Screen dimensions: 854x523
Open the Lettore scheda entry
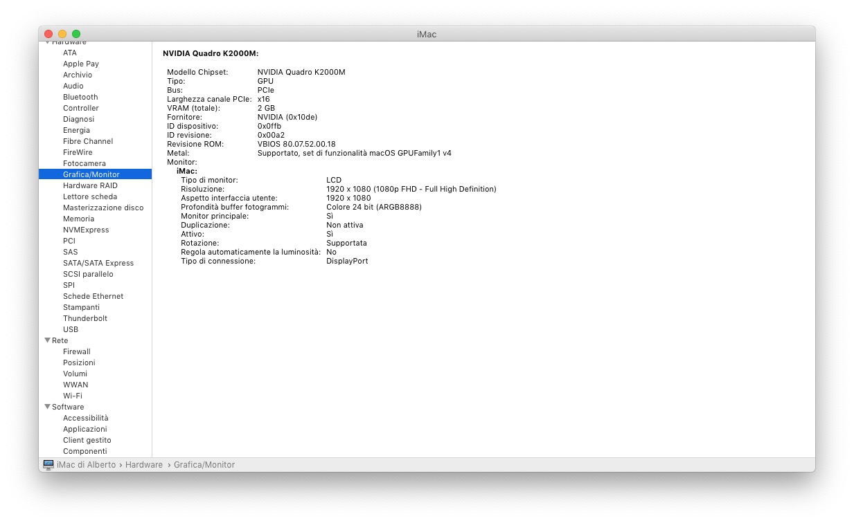coord(90,196)
